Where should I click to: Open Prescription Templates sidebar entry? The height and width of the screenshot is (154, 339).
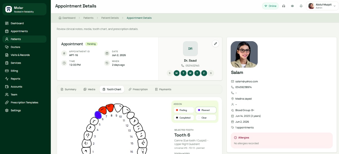24,102
